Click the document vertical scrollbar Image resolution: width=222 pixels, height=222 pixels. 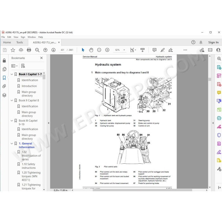210,121
